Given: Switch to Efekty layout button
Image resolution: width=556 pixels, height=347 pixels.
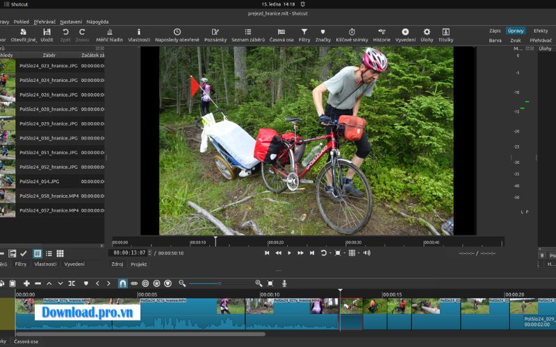Looking at the screenshot, I should tap(540, 31).
